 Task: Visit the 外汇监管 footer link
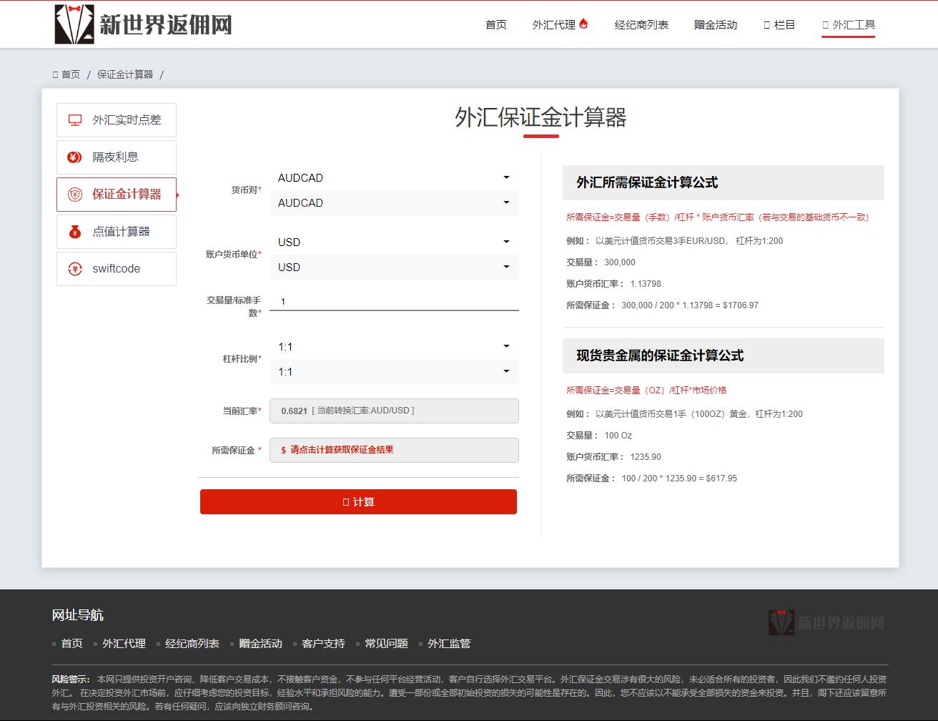(449, 643)
